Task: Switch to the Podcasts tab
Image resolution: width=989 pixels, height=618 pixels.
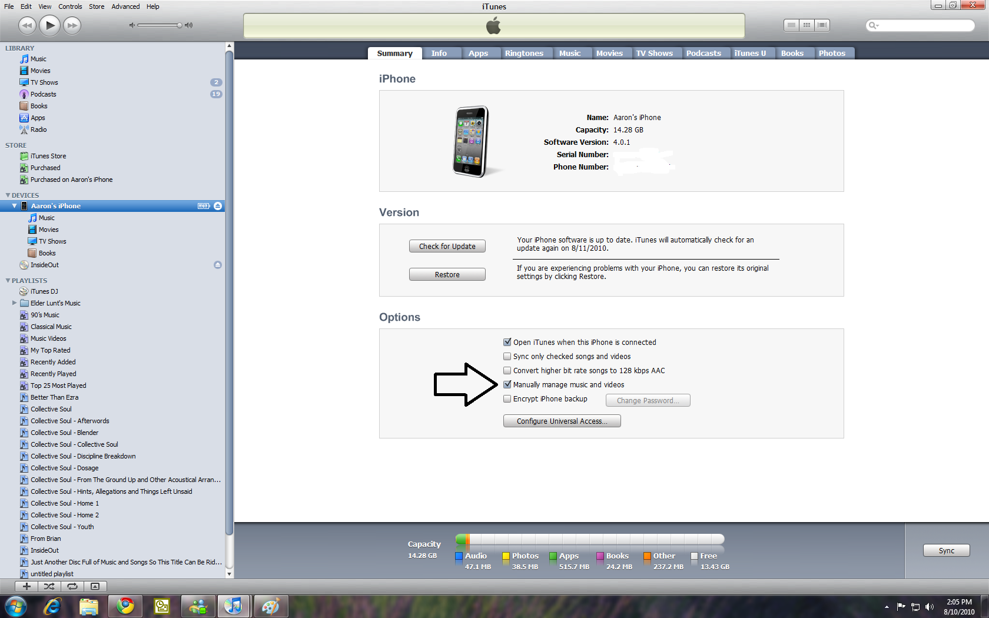Action: pyautogui.click(x=703, y=53)
